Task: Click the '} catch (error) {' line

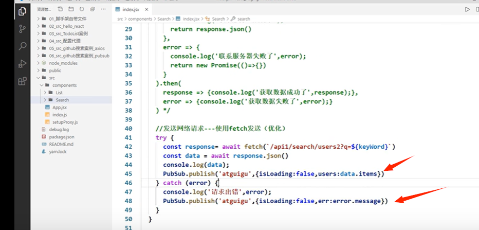Action: (x=187, y=183)
